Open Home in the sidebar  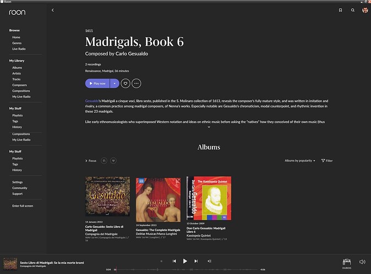[x=17, y=37]
